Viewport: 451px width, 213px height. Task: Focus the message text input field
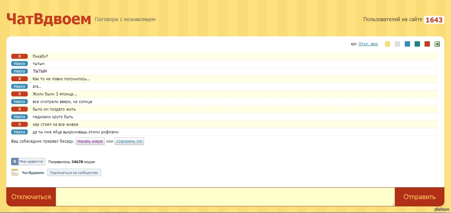tap(225, 197)
